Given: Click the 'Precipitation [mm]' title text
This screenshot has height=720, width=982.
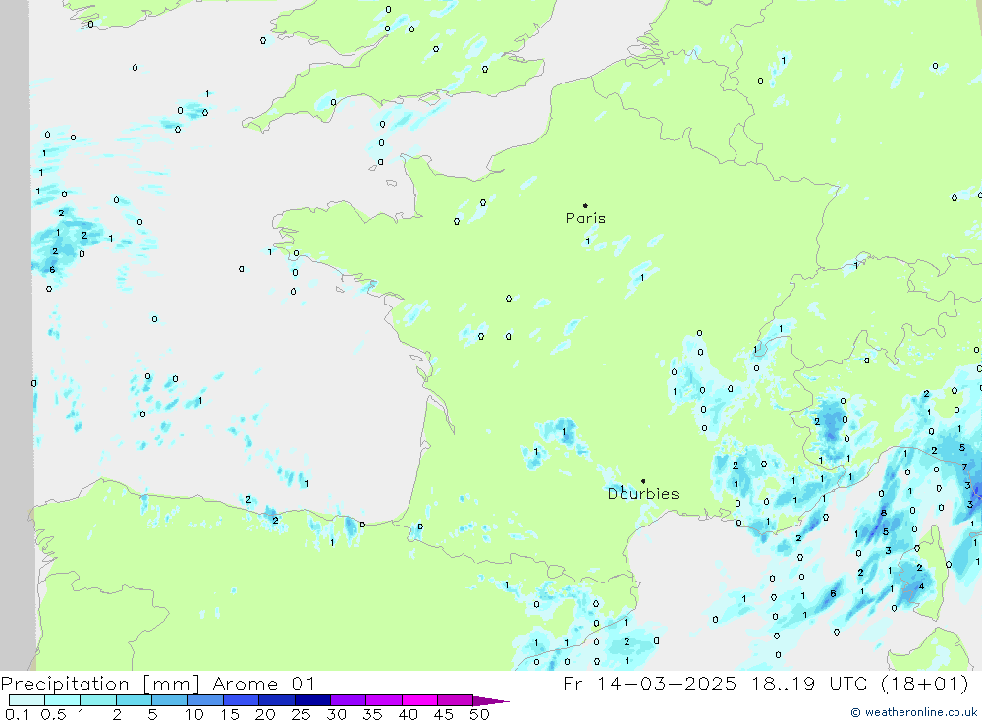Looking at the screenshot, I should [100, 684].
